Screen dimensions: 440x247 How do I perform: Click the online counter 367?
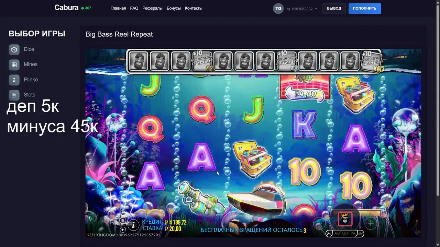coord(86,8)
